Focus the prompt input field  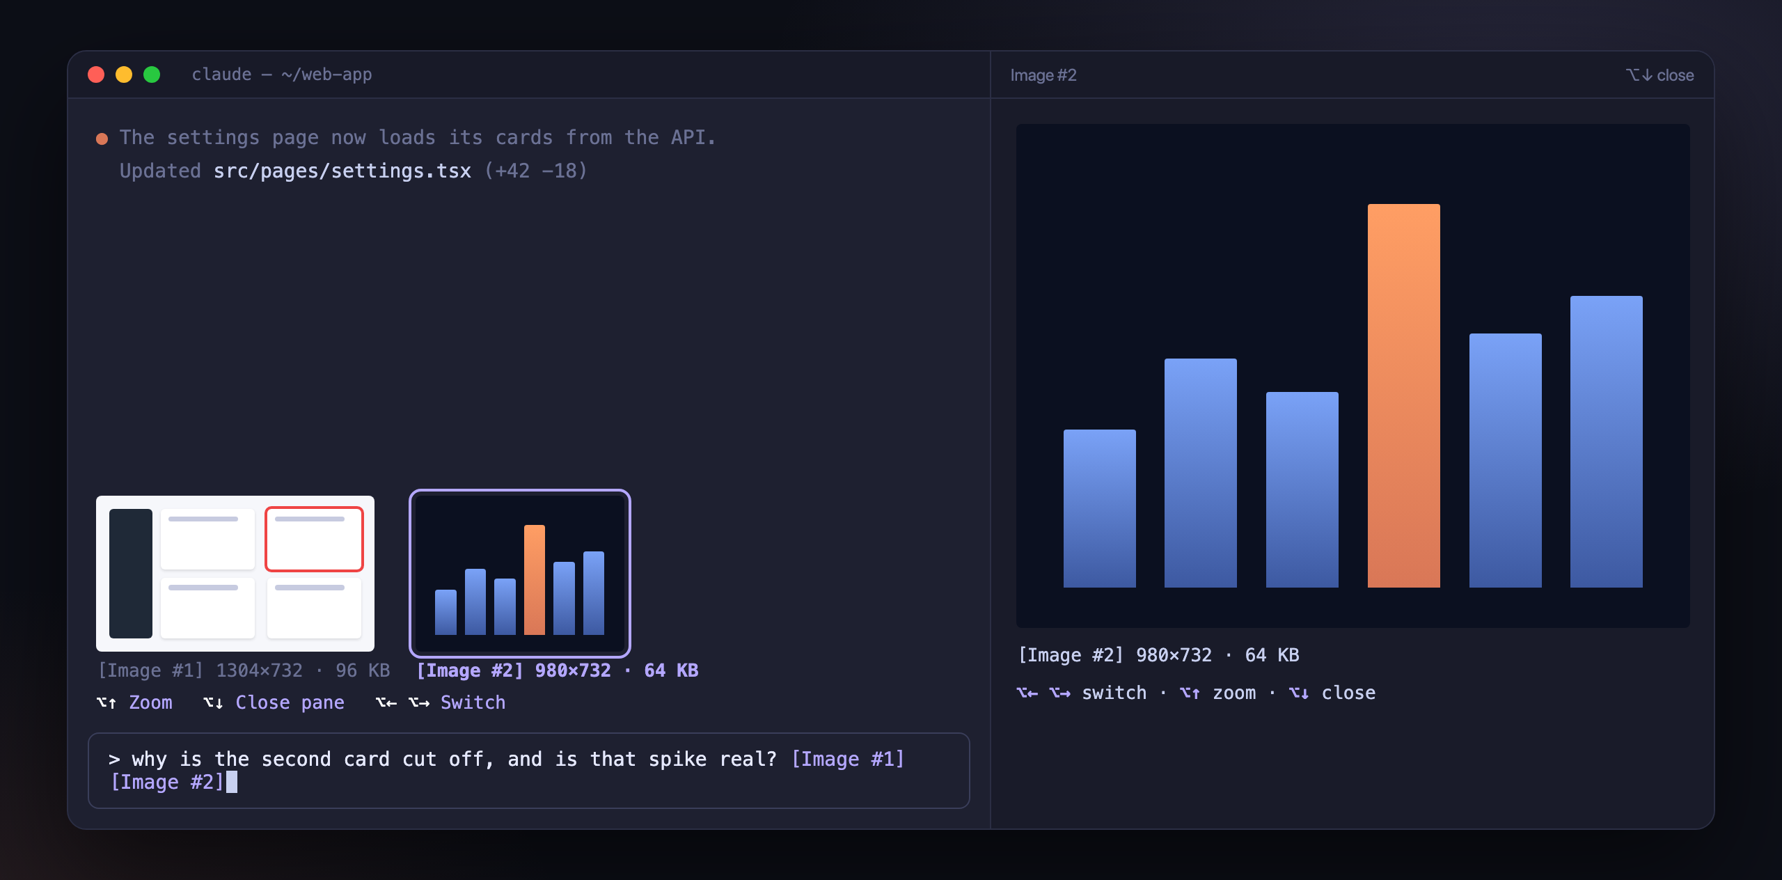pyautogui.click(x=529, y=770)
